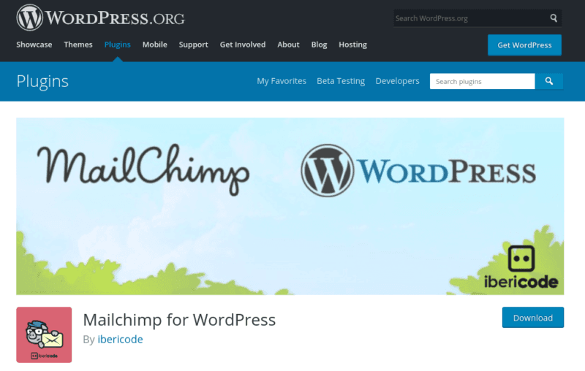Viewport: 585px width, 371px height.
Task: Click the ibericode logo on banner
Action: click(x=521, y=267)
